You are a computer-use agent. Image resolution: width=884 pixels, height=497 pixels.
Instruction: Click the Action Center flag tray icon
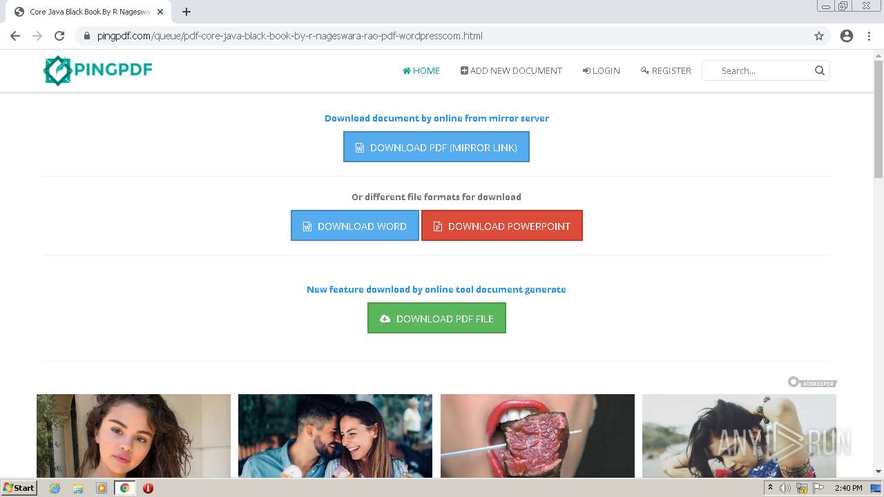point(818,488)
